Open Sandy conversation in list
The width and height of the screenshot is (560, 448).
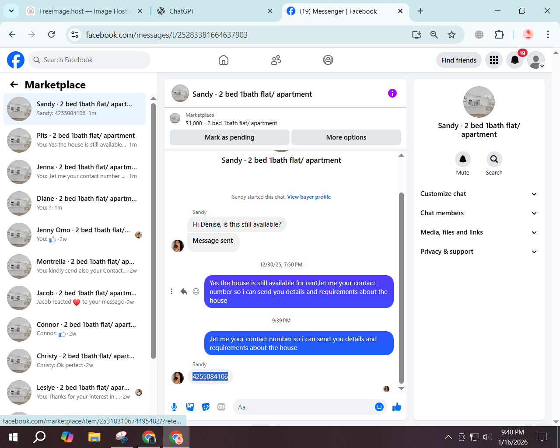coord(74,109)
